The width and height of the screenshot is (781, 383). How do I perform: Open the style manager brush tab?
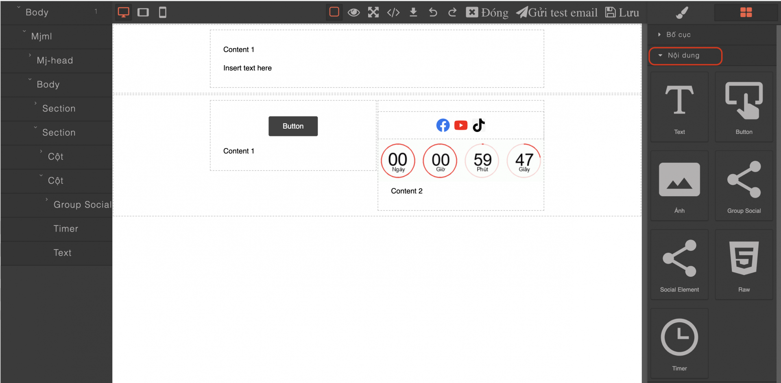click(682, 13)
